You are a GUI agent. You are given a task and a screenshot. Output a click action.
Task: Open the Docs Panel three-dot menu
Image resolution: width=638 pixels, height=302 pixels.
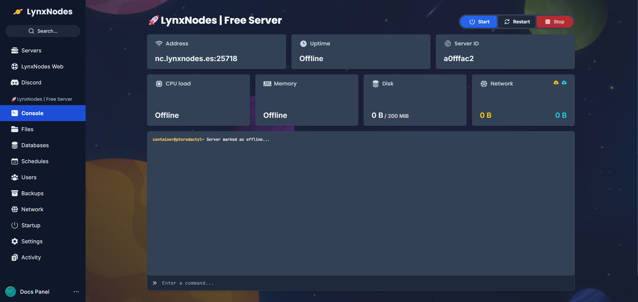click(76, 292)
